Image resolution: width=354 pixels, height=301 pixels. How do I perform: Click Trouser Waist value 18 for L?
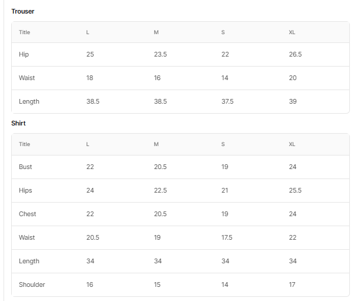pyautogui.click(x=90, y=78)
